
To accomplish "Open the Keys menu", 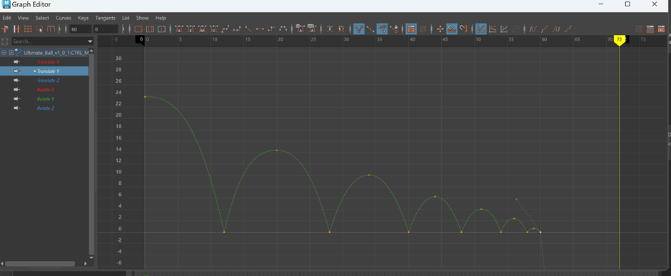I will click(83, 18).
